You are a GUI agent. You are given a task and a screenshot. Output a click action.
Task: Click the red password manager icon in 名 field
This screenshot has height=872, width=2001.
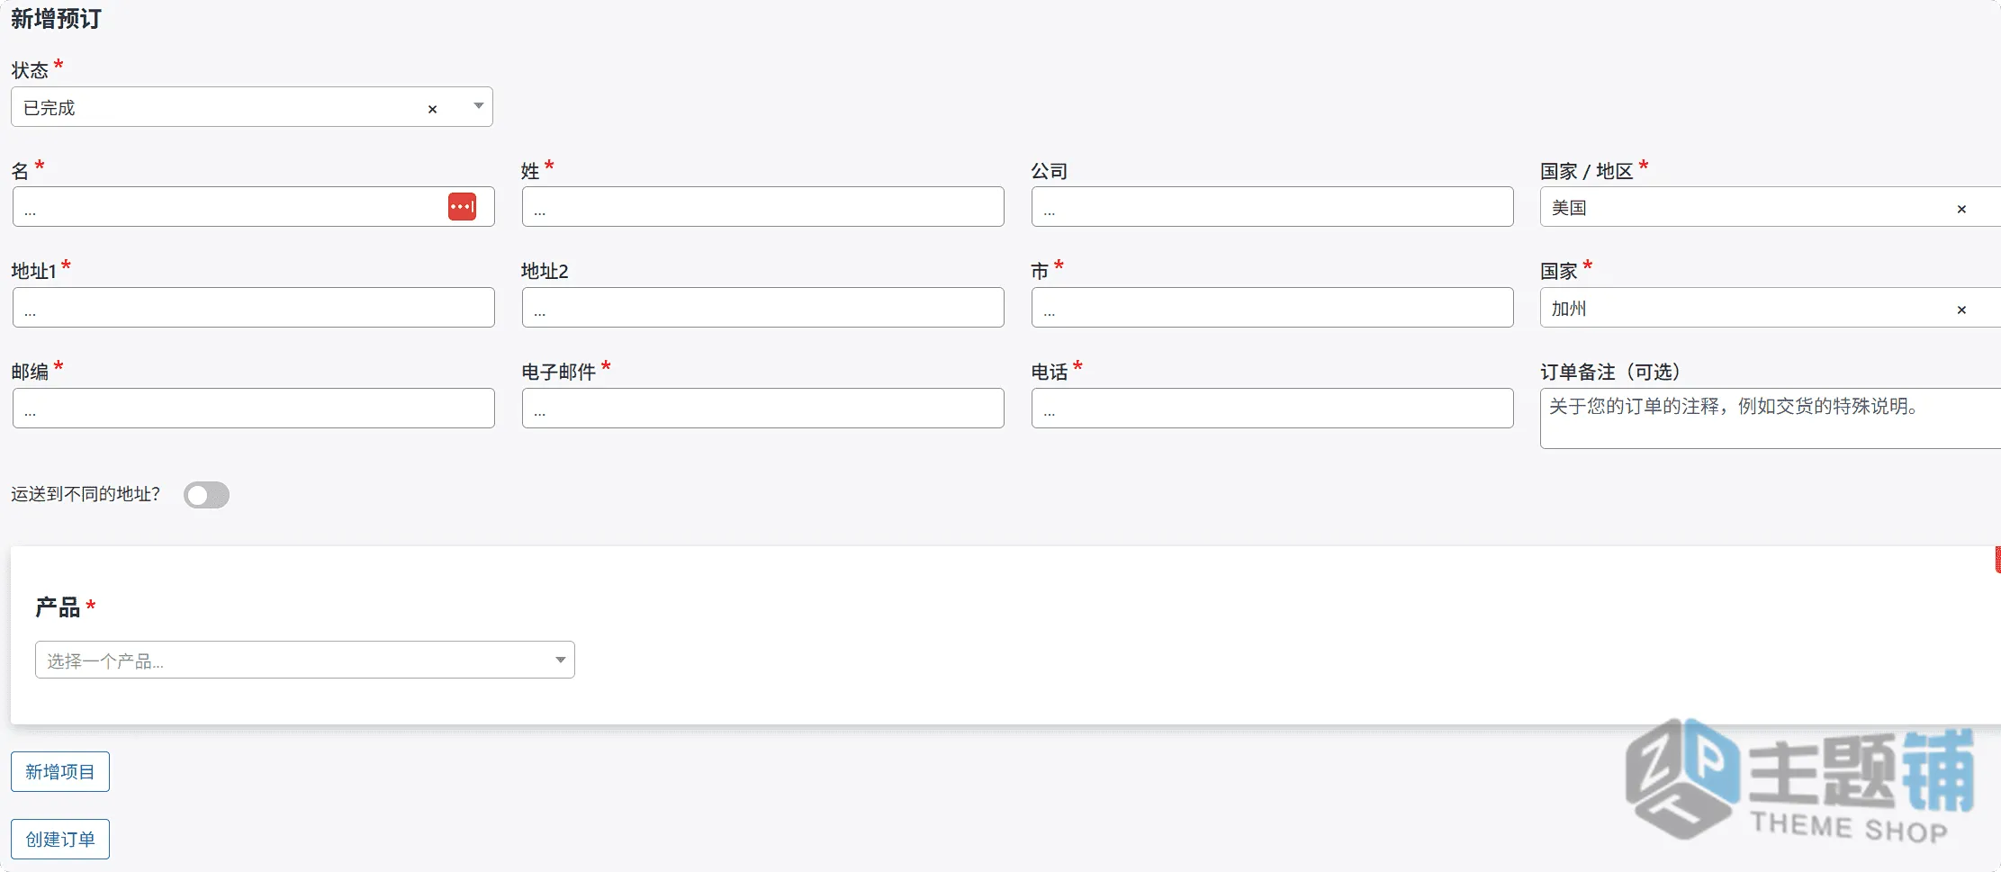[462, 206]
